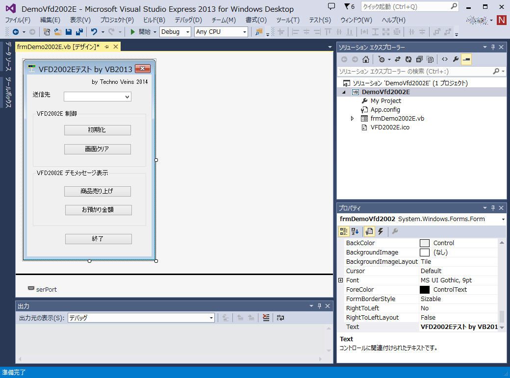Select App.config in Solution Explorer

point(385,110)
